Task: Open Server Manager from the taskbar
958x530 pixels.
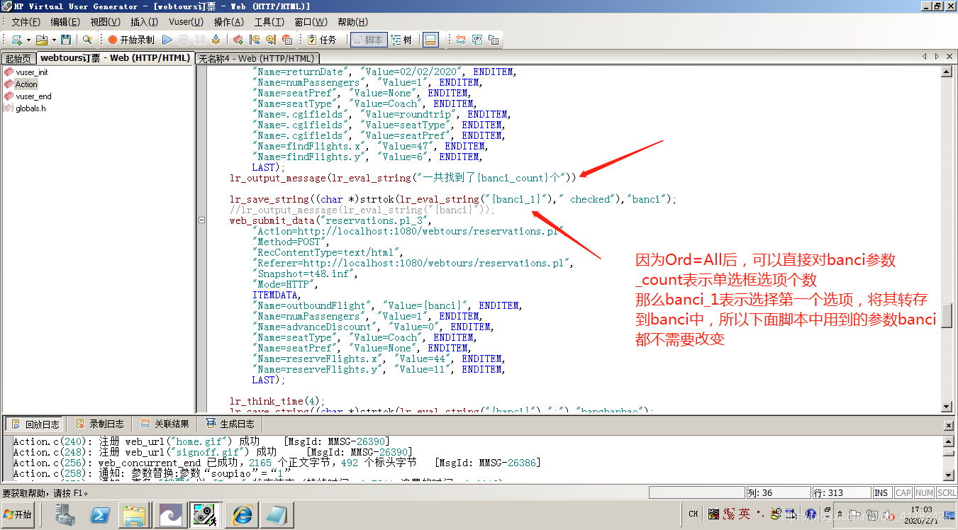Action: (66, 515)
